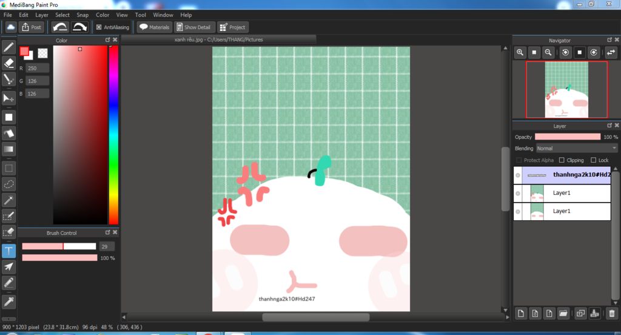Hide the thanhnga2k10#Hd2 text layer

coord(518,175)
